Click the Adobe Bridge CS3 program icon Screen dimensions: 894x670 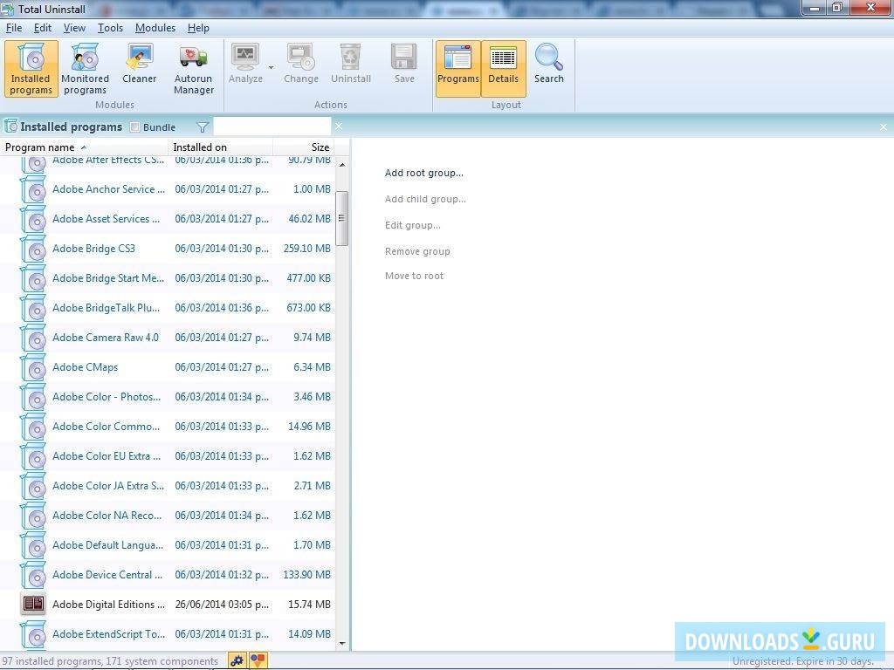[x=33, y=250]
